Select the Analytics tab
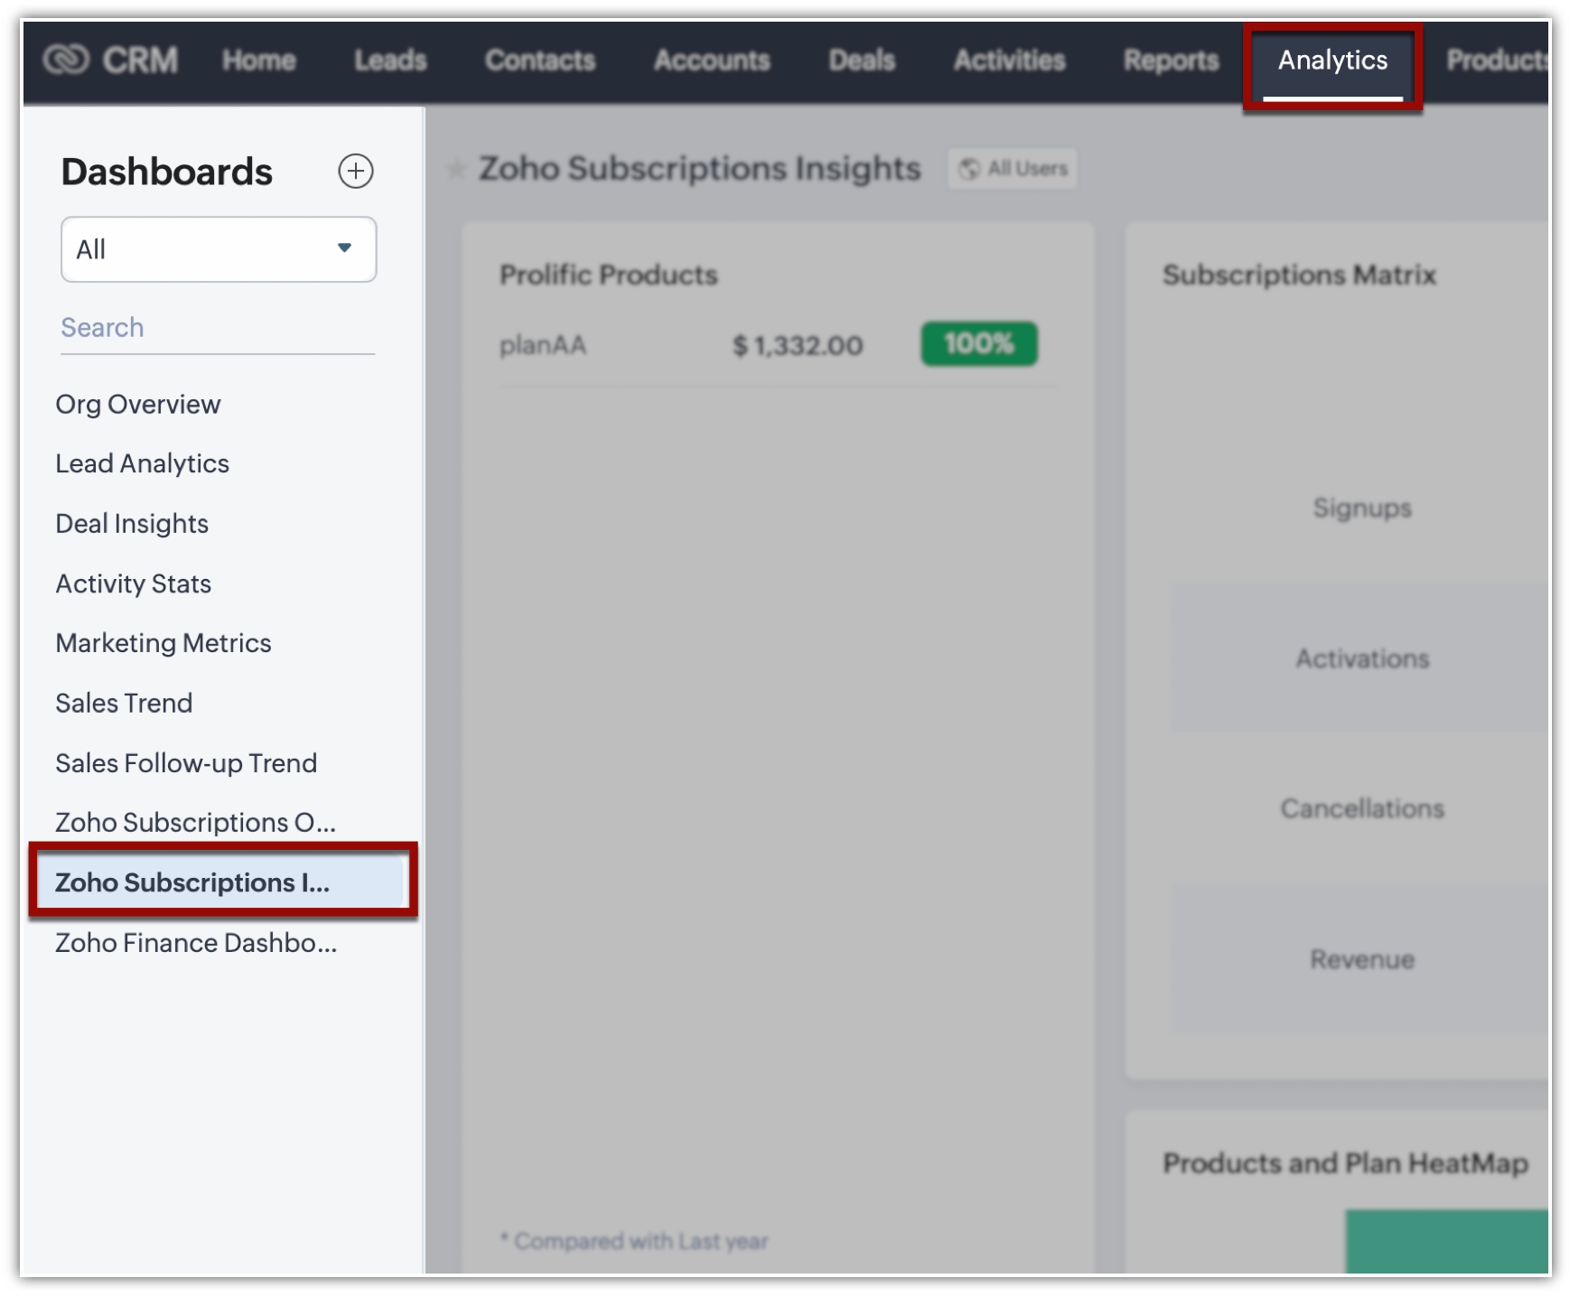1570x1297 pixels. pyautogui.click(x=1332, y=61)
